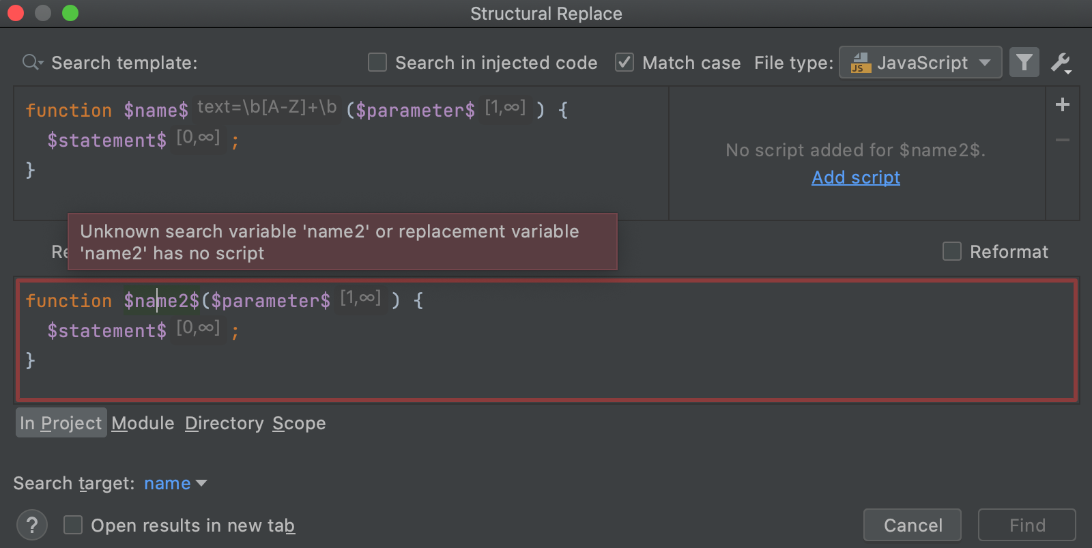Image resolution: width=1092 pixels, height=548 pixels.
Task: Click the filter funnel icon
Action: (x=1024, y=63)
